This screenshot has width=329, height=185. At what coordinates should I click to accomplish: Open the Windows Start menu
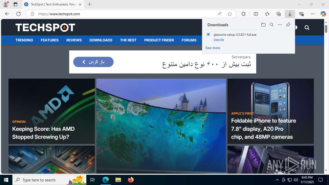[6, 180]
